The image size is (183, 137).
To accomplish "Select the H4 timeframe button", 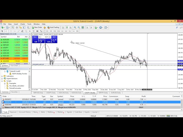I will [x=66, y=31].
